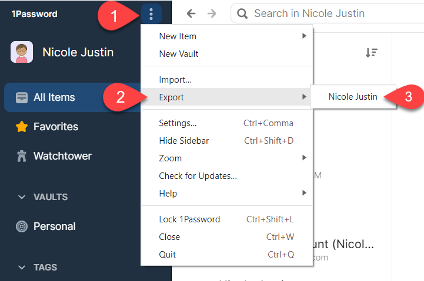
Task: Choose New Vault from menu
Action: (227, 53)
